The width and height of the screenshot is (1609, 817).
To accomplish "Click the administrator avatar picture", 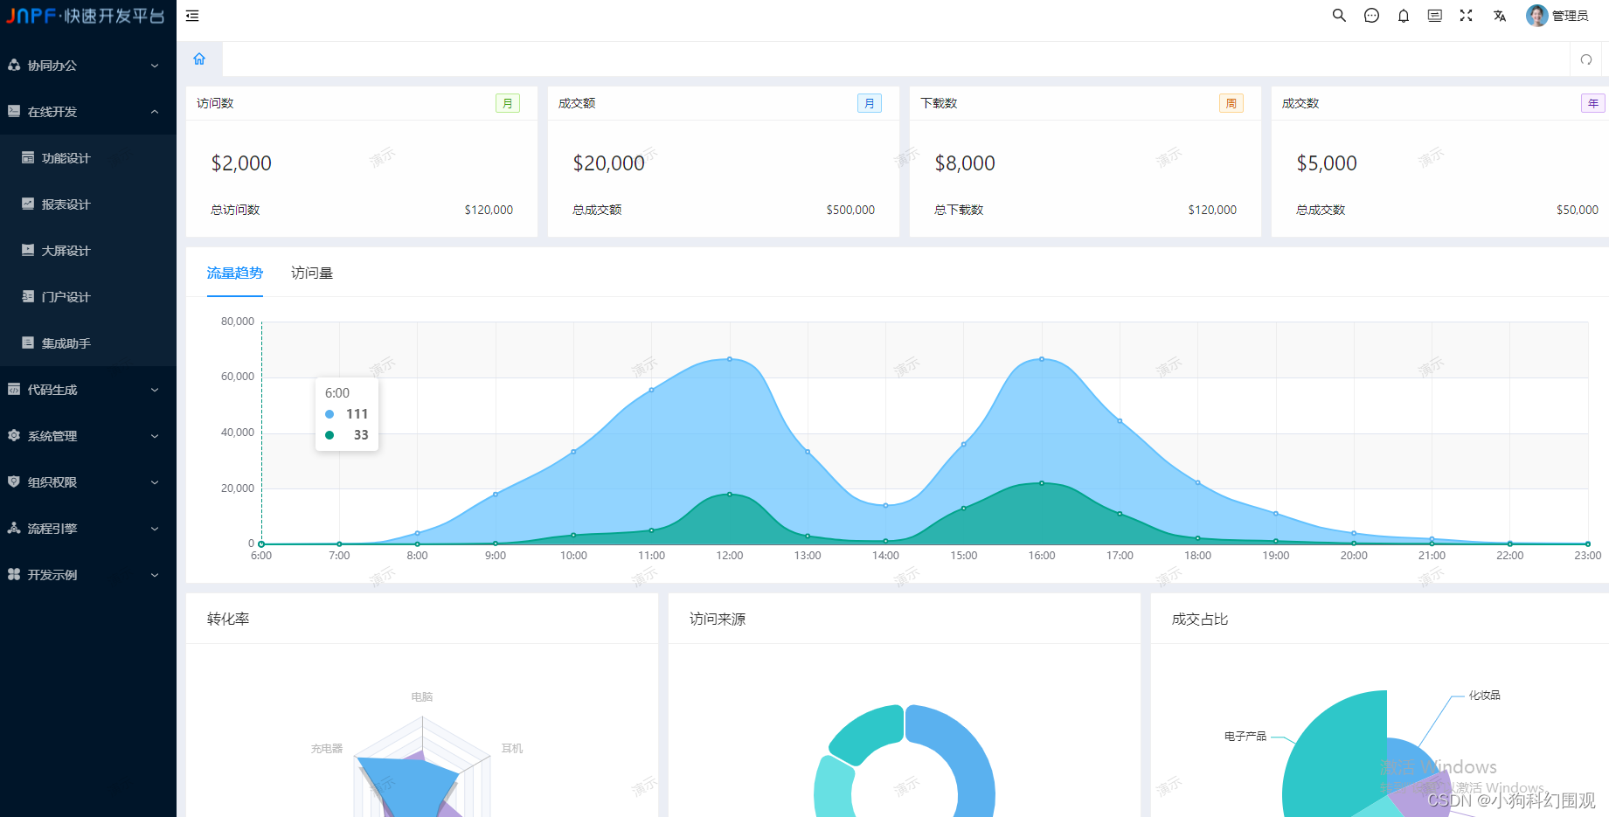I will pyautogui.click(x=1536, y=16).
